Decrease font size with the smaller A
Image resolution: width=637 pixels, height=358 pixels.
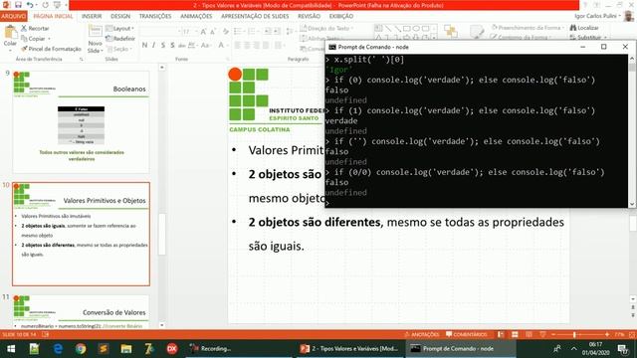pyautogui.click(x=213, y=31)
